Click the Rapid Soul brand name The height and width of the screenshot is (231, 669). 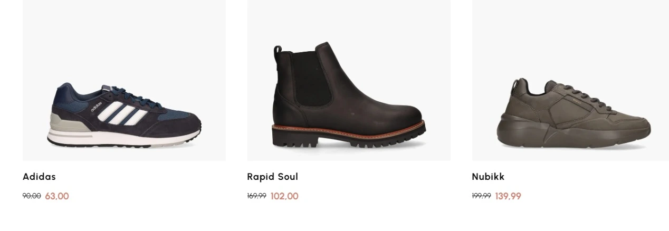tap(272, 177)
